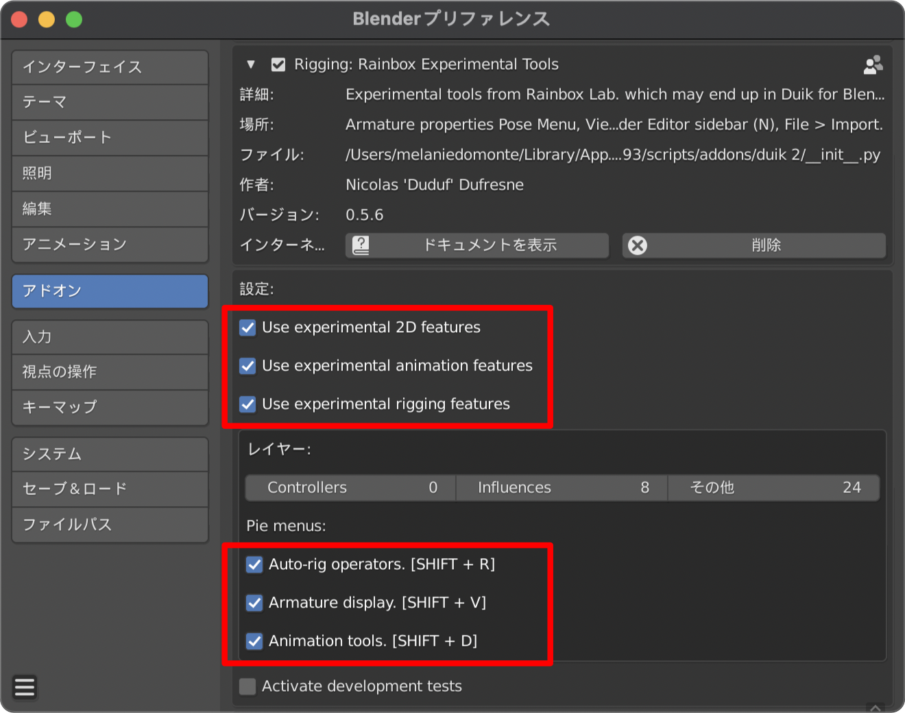Click the bottom-right scroll chevron
The width and height of the screenshot is (905, 713).
click(x=876, y=707)
